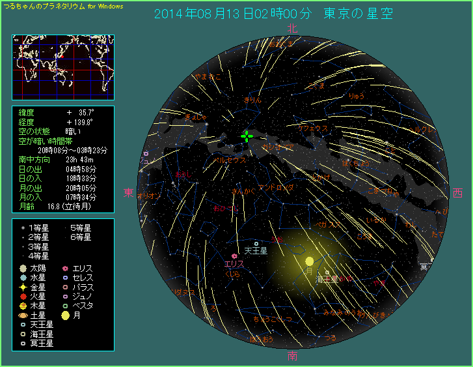Click the South (南) direction label

click(293, 356)
